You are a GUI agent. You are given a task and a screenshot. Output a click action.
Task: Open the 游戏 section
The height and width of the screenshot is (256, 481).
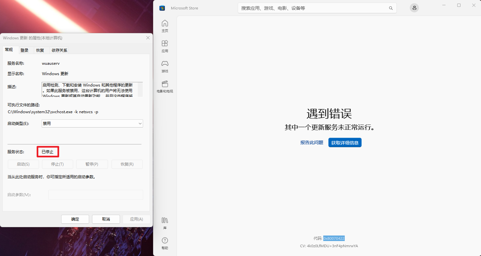click(x=165, y=65)
